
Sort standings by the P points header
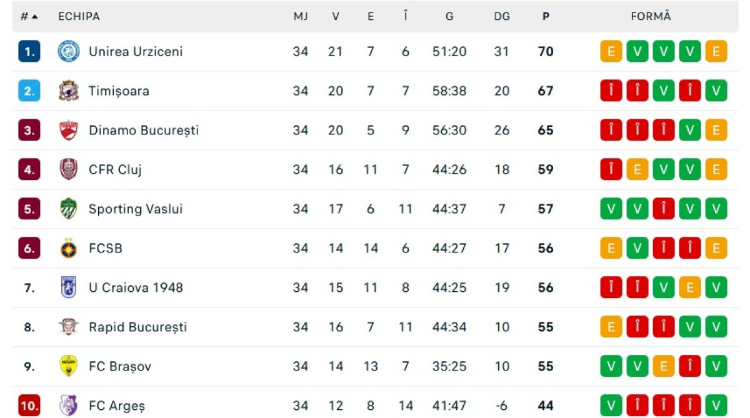(546, 17)
